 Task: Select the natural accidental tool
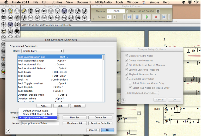point(51,18)
